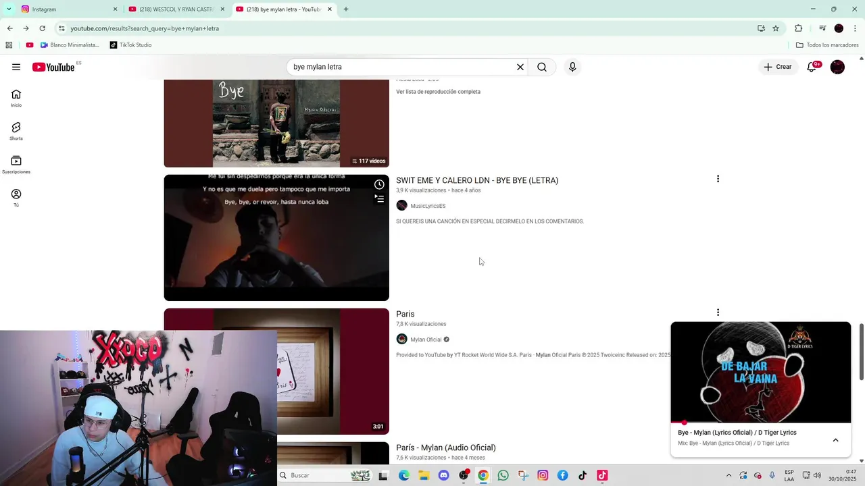Open Ver lista de reproducción completa

pos(438,92)
